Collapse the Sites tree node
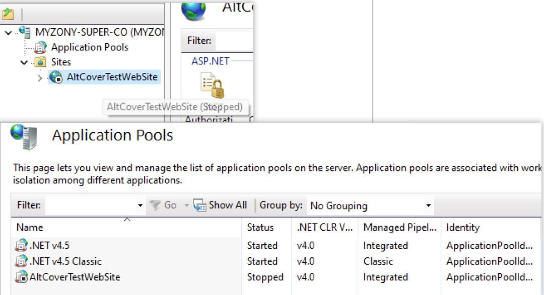 coord(24,63)
